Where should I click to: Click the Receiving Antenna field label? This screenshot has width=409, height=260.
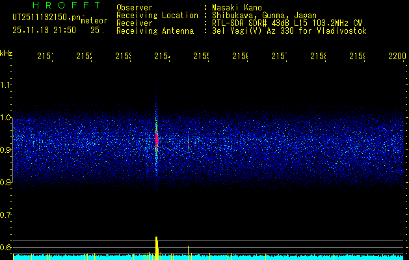pos(155,31)
